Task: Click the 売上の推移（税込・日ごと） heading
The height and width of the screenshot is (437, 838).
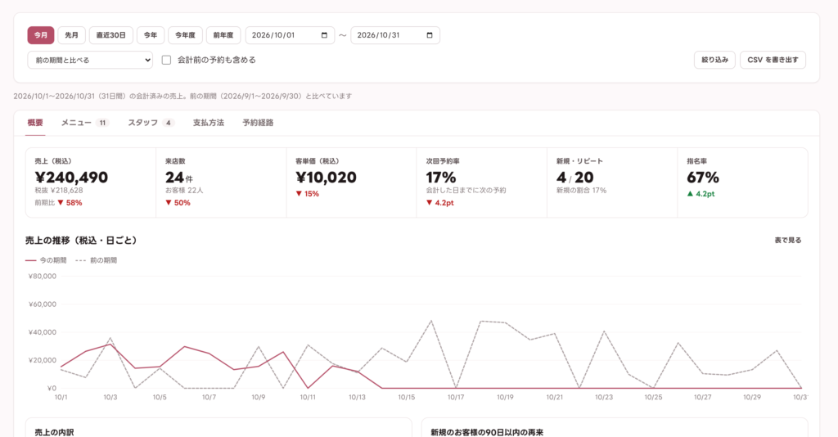Action: pos(83,241)
